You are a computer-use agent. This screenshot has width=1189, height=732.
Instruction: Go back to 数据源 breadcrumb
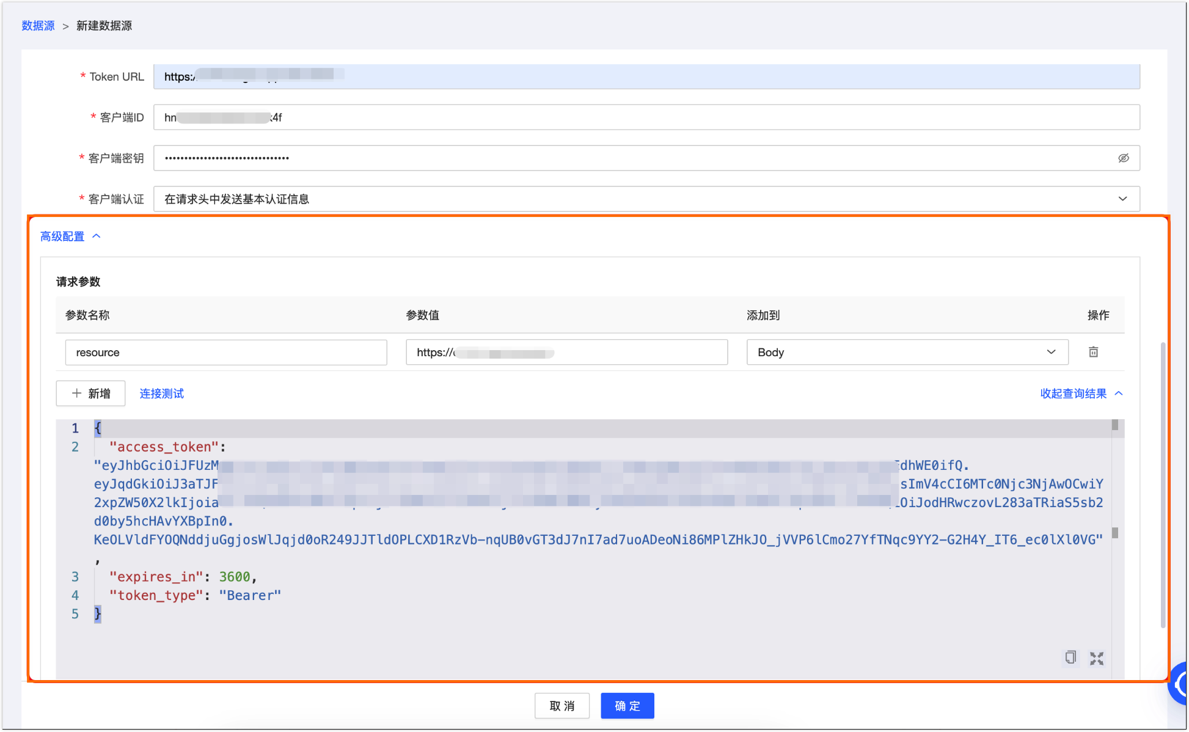[x=38, y=26]
